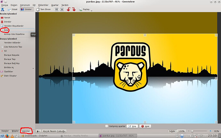Switch to Göster view mode
The height and width of the screenshot is (138, 221).
click(26, 9)
